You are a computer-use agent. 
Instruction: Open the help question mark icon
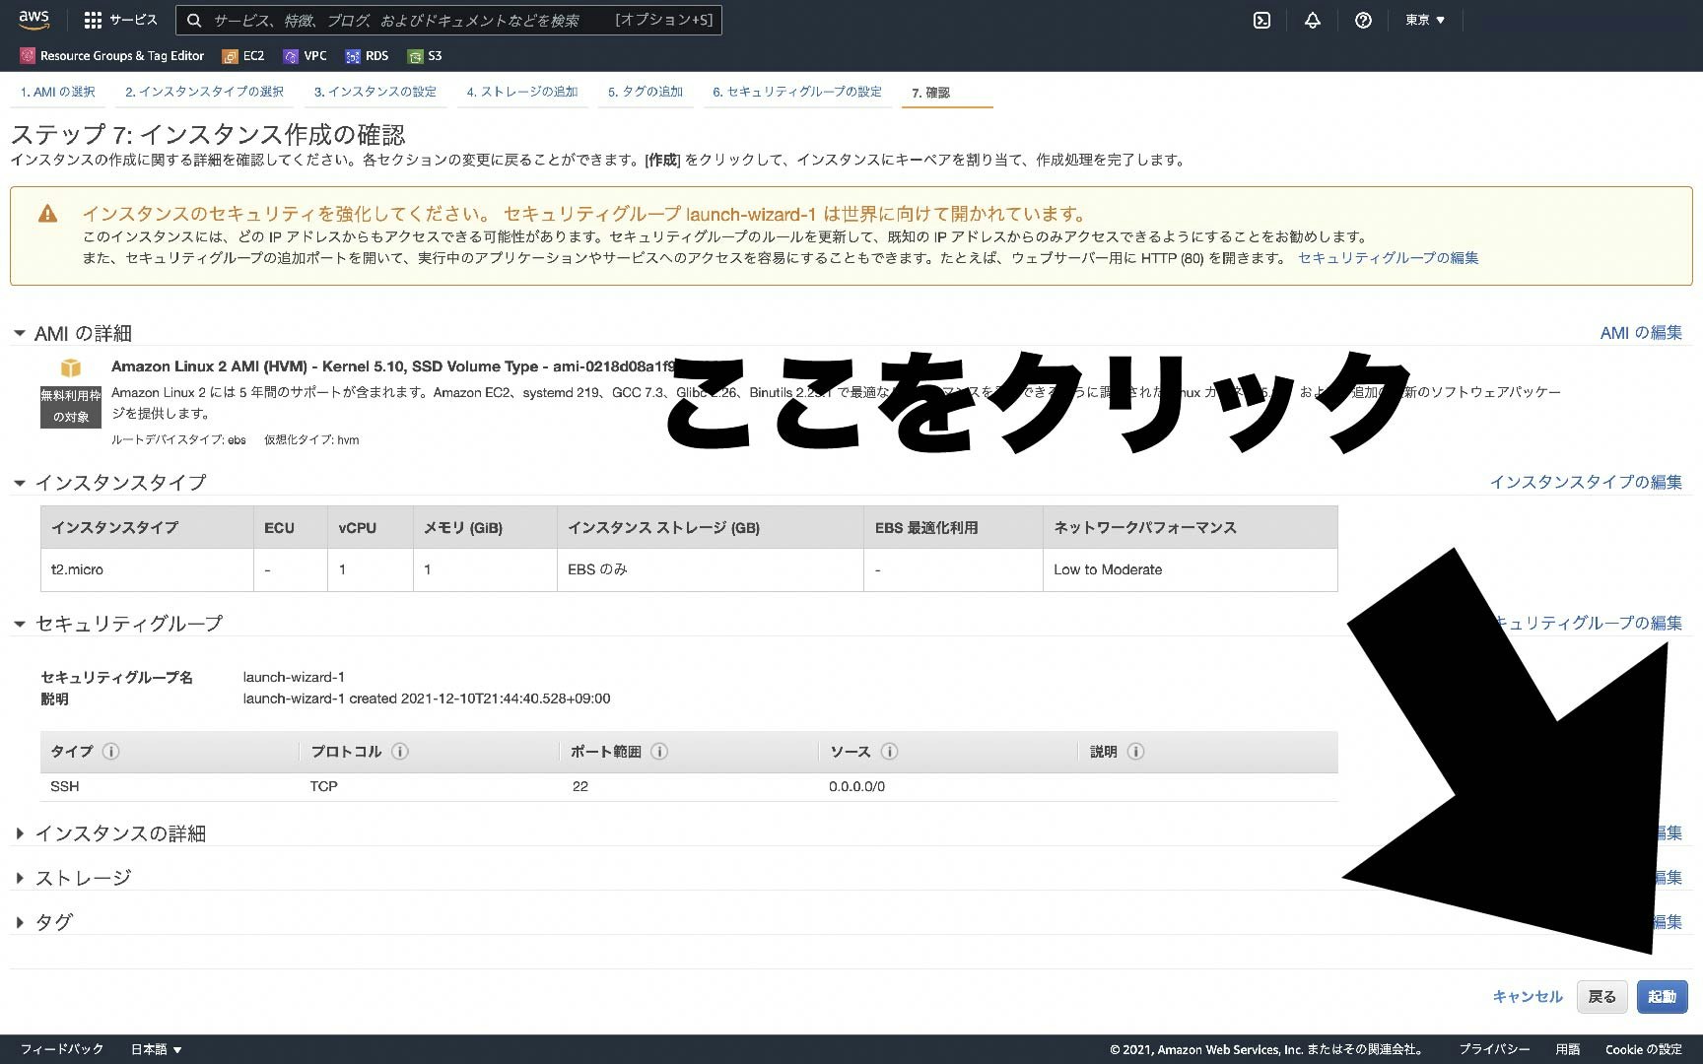(1363, 20)
